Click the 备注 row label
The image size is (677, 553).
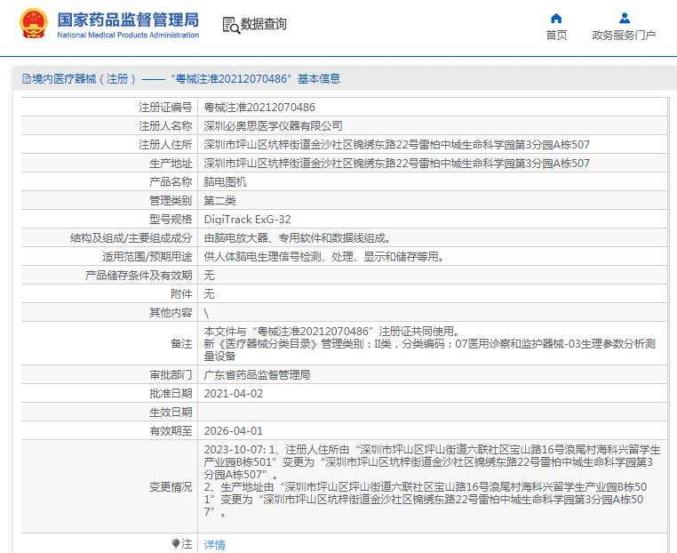[181, 344]
